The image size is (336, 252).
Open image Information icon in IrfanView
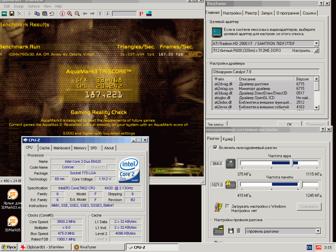pyautogui.click(x=62, y=14)
